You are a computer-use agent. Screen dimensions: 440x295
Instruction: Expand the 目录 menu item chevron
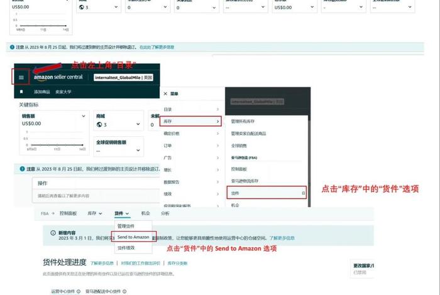tap(217, 109)
